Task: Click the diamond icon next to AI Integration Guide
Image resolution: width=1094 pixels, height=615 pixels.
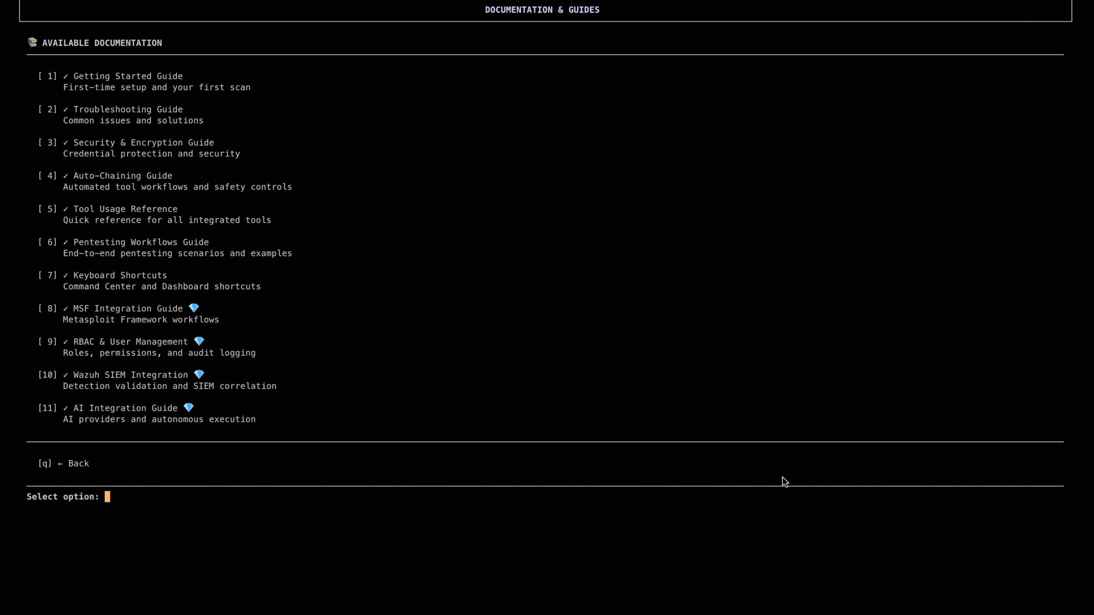Action: pyautogui.click(x=188, y=408)
